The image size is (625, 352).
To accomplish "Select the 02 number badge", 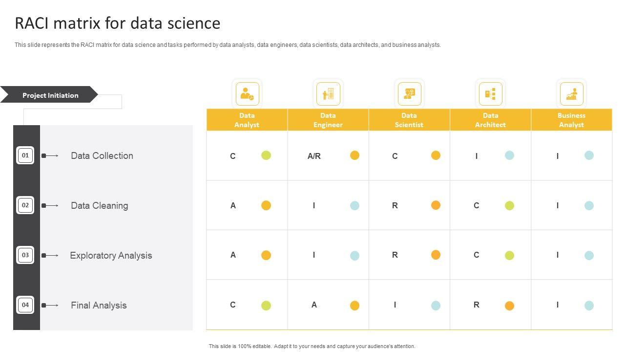I will point(25,205).
